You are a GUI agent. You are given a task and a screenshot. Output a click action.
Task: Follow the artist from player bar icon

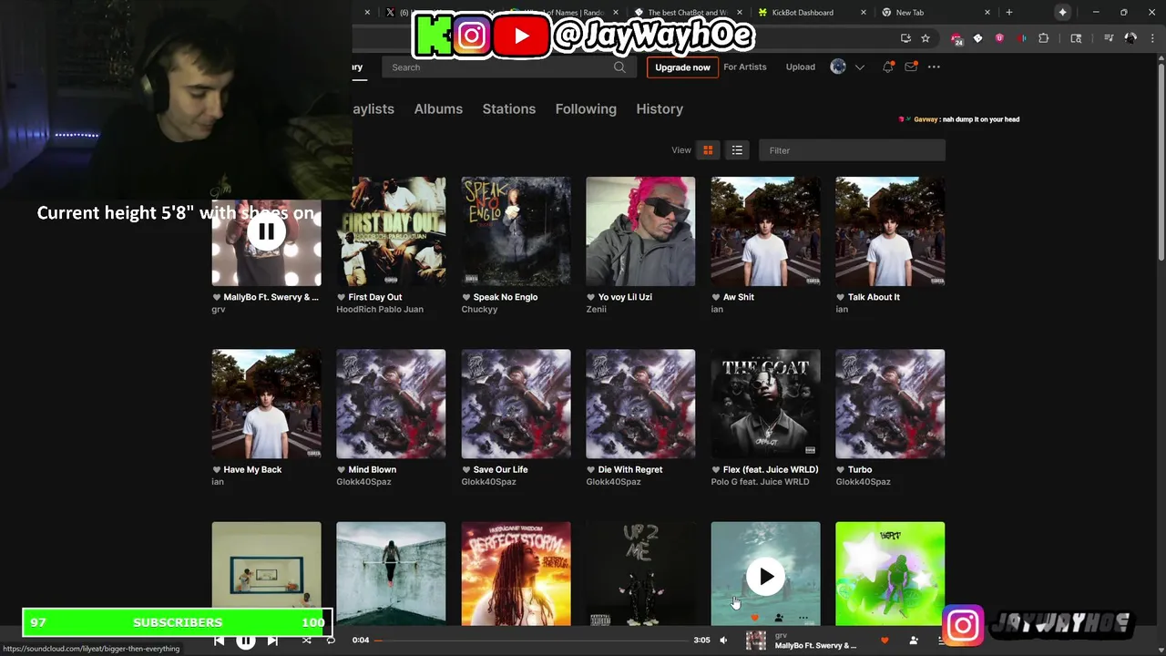[x=914, y=641]
